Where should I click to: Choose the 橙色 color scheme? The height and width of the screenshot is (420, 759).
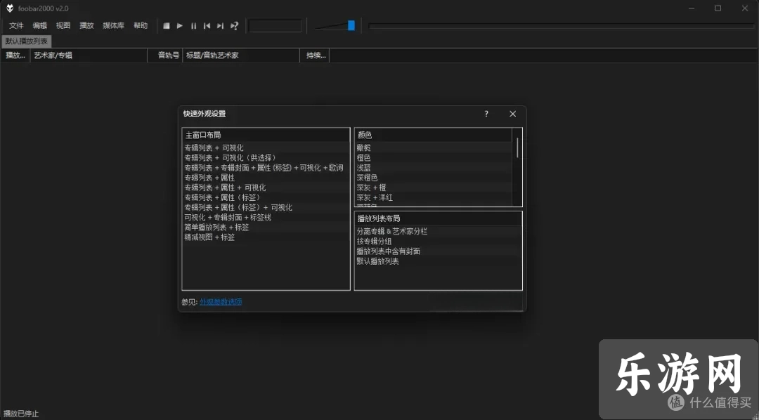[x=434, y=158]
